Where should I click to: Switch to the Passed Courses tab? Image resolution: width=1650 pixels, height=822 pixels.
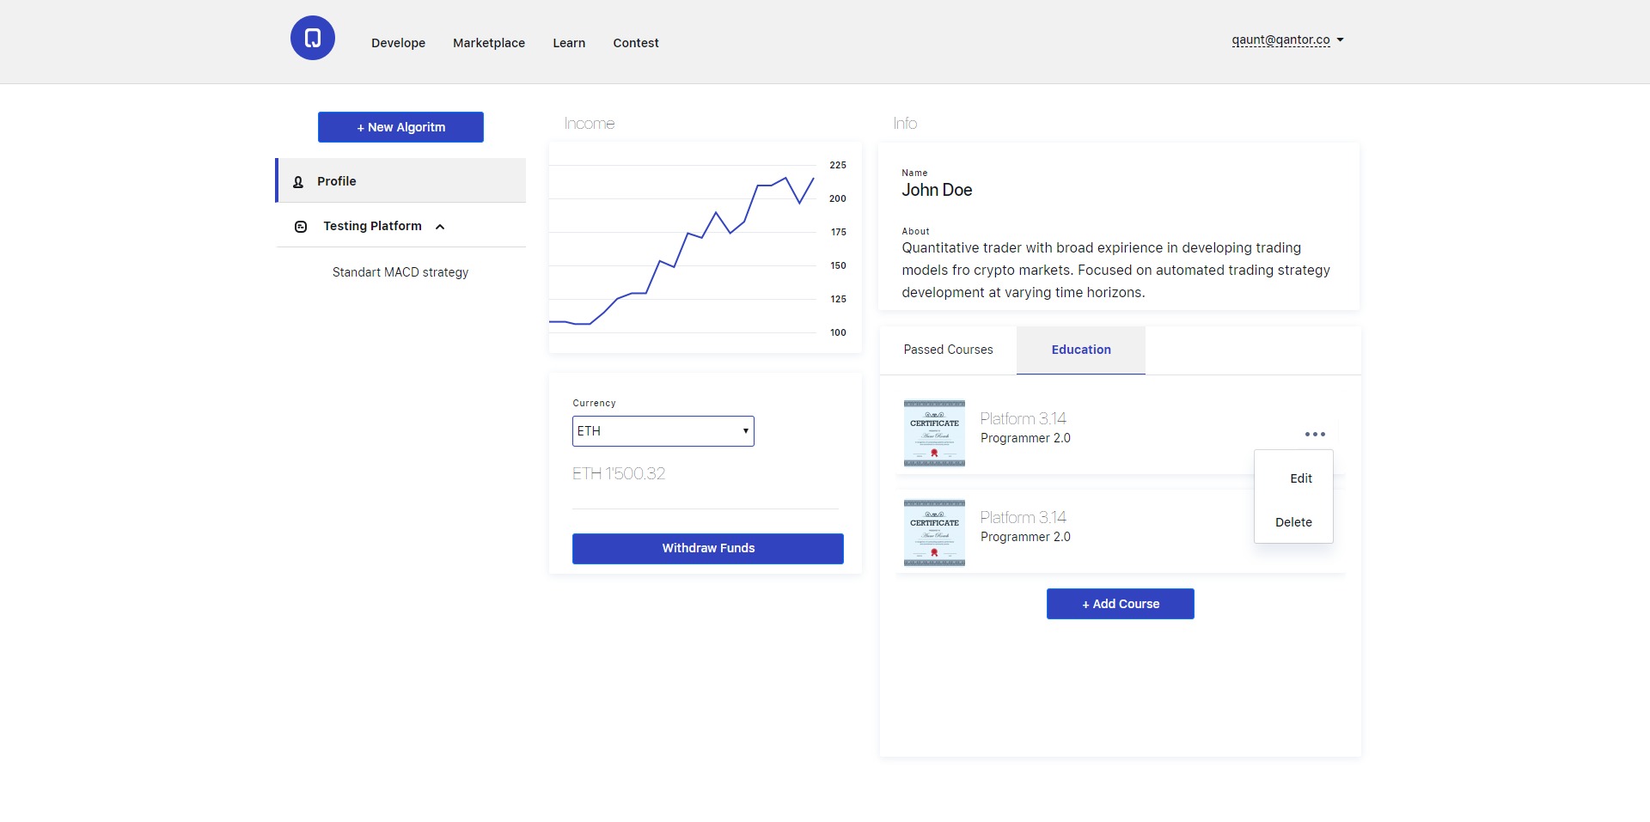coord(948,350)
